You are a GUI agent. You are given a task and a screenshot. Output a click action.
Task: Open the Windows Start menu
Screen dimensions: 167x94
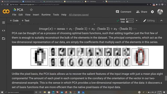2,92
